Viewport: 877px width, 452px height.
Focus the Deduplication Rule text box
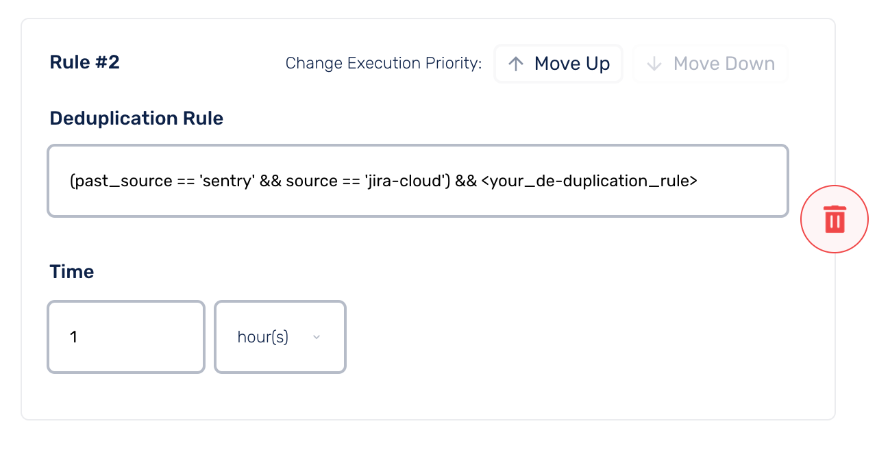(x=418, y=181)
